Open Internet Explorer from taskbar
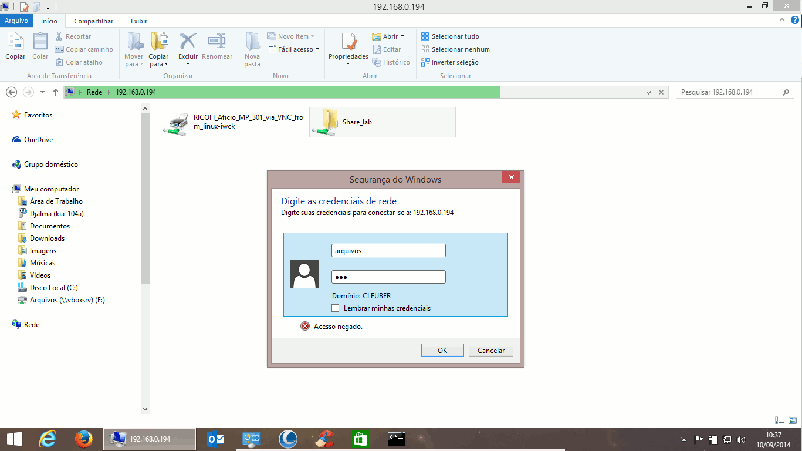Viewport: 802px width, 451px height. pyautogui.click(x=48, y=439)
